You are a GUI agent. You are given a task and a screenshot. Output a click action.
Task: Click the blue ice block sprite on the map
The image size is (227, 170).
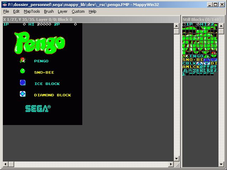tap(23, 83)
